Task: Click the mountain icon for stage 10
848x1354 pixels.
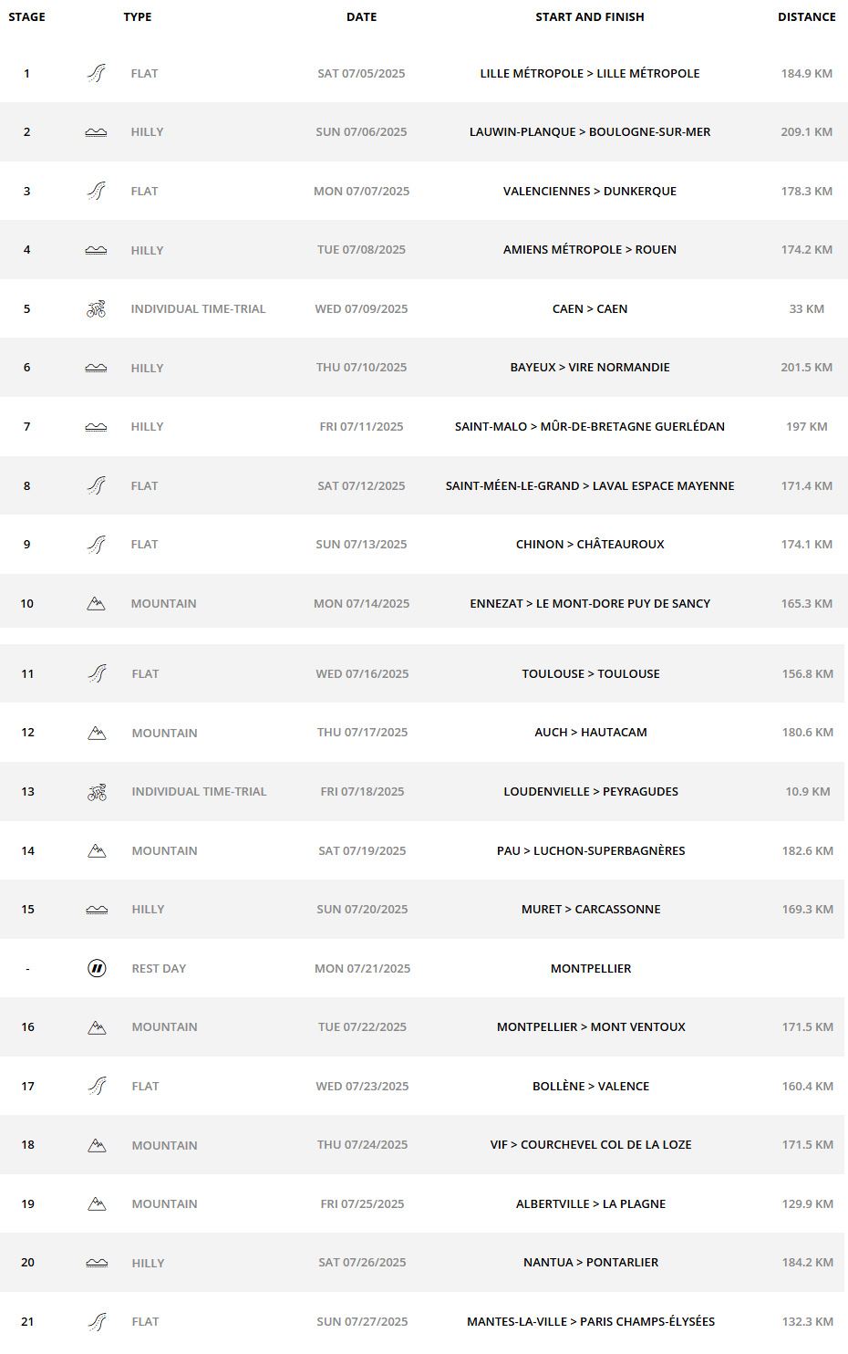Action: (x=96, y=603)
